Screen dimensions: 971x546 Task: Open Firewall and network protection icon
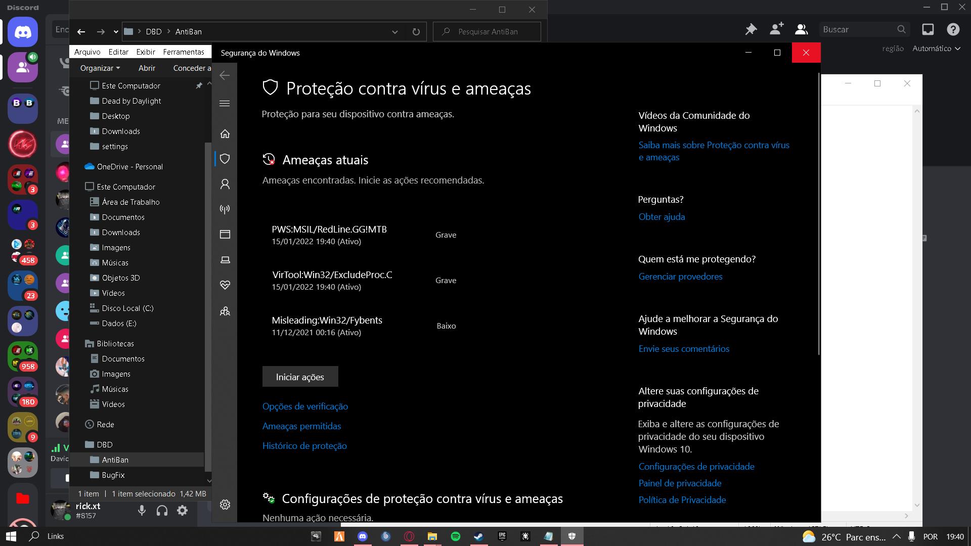pyautogui.click(x=225, y=209)
